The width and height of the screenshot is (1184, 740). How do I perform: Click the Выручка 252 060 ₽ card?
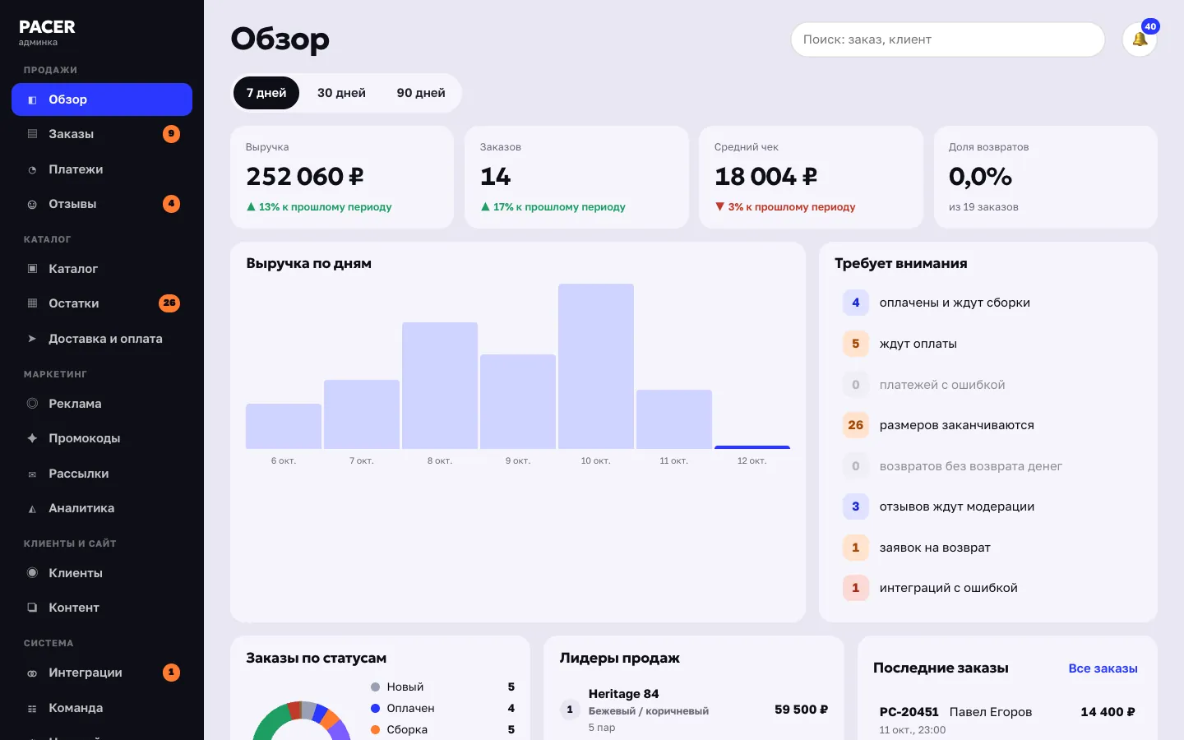342,177
